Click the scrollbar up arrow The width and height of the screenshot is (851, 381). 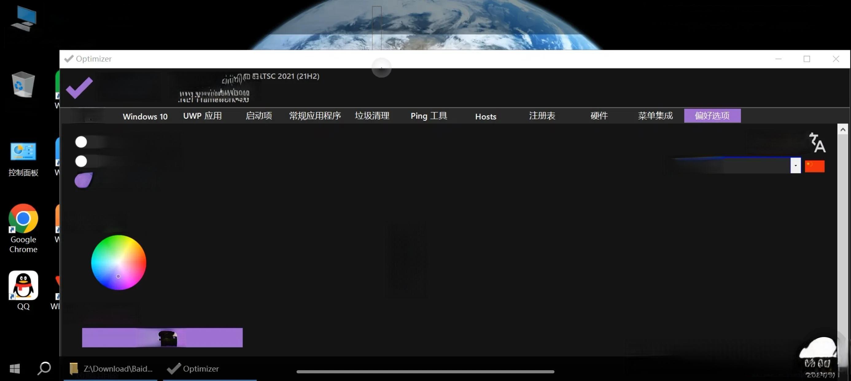[x=842, y=130]
